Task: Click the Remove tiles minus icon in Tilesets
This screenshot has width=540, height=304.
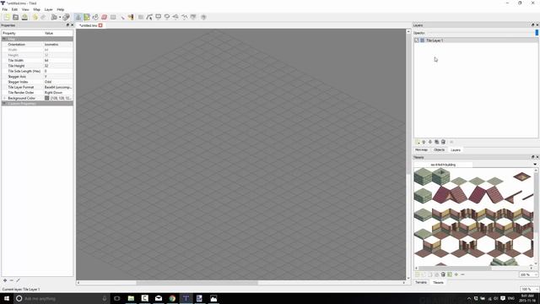Action: [462, 274]
